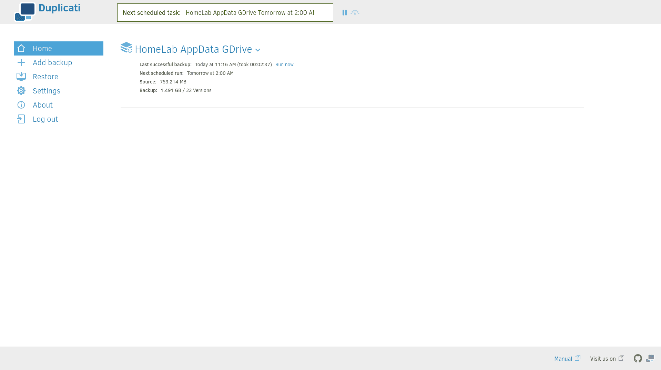
Task: Click the Duplicati logo icon
Action: tap(25, 12)
